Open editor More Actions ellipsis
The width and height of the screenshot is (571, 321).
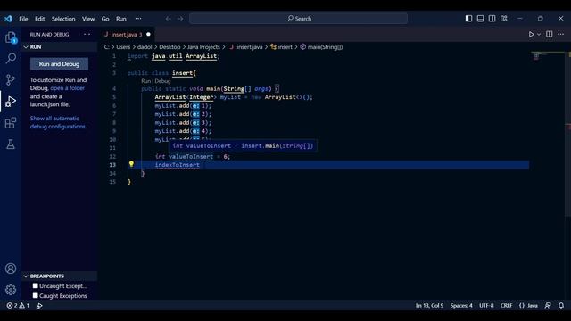(561, 34)
